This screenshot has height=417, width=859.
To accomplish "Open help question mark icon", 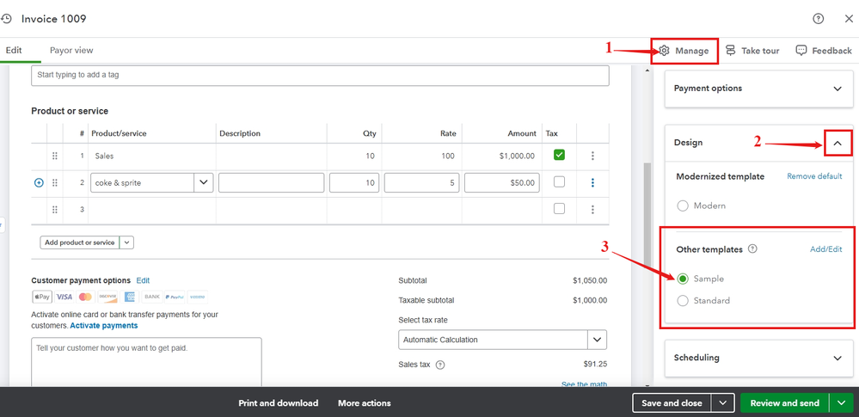I will coord(818,19).
